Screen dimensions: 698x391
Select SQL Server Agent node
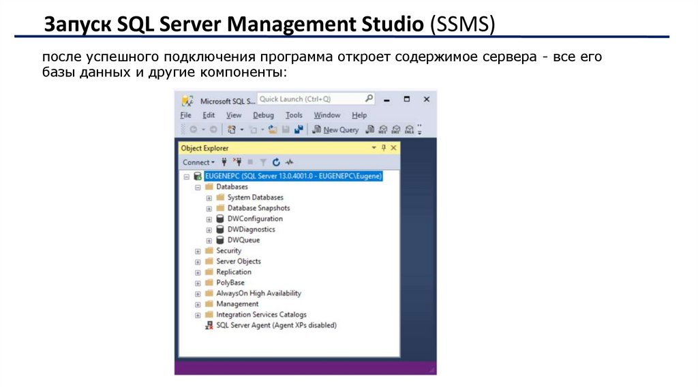(x=276, y=326)
